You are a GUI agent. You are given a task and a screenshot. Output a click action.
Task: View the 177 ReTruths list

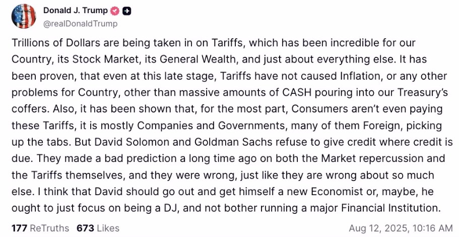[40, 228]
